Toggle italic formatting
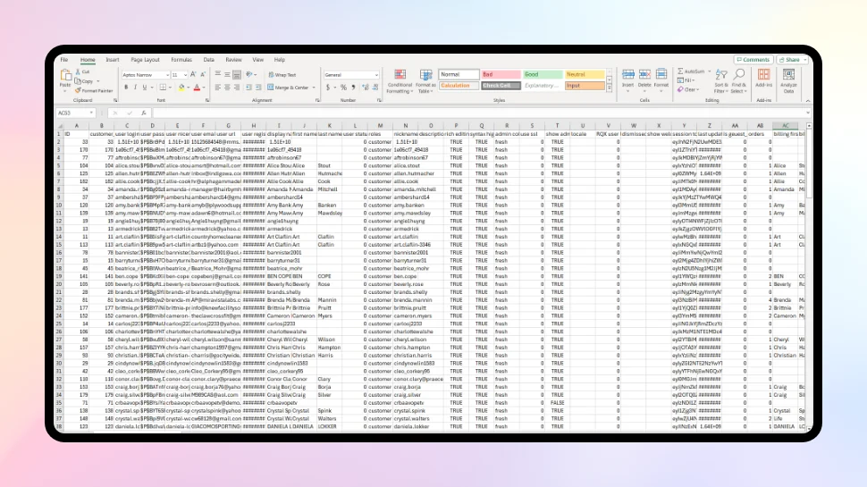The height and width of the screenshot is (487, 867). point(135,88)
